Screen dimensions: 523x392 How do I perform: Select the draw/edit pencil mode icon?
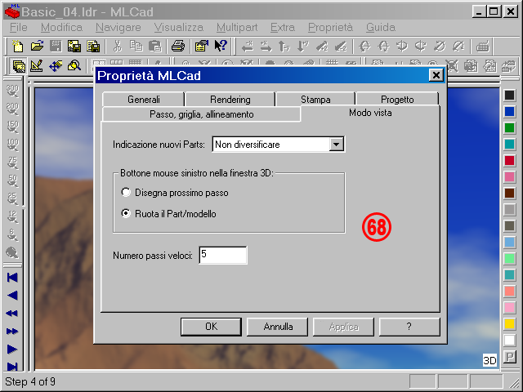(37, 66)
